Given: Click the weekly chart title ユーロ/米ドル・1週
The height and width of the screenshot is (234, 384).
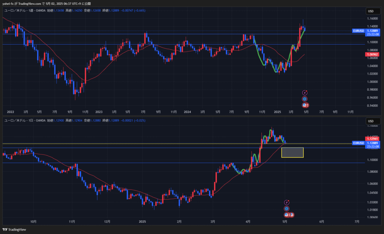Looking at the screenshot, I should [x=19, y=10].
